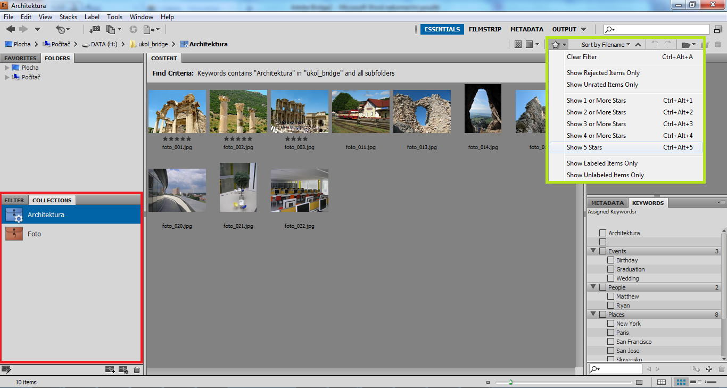727x388 pixels.
Task: Click the New Keyword plus icon
Action: click(709, 369)
